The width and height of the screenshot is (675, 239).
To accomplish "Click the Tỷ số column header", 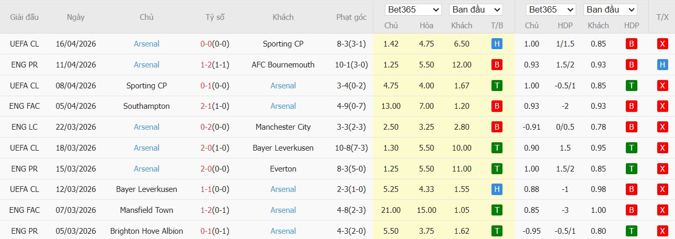I will [215, 17].
